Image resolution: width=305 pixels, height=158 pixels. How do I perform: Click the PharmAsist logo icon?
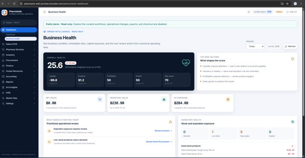click(x=4, y=12)
